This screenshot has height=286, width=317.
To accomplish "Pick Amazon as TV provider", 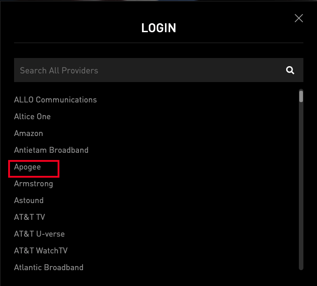I will pos(29,133).
